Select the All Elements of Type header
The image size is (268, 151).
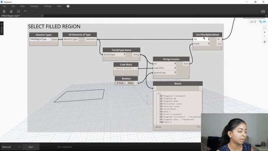point(80,34)
